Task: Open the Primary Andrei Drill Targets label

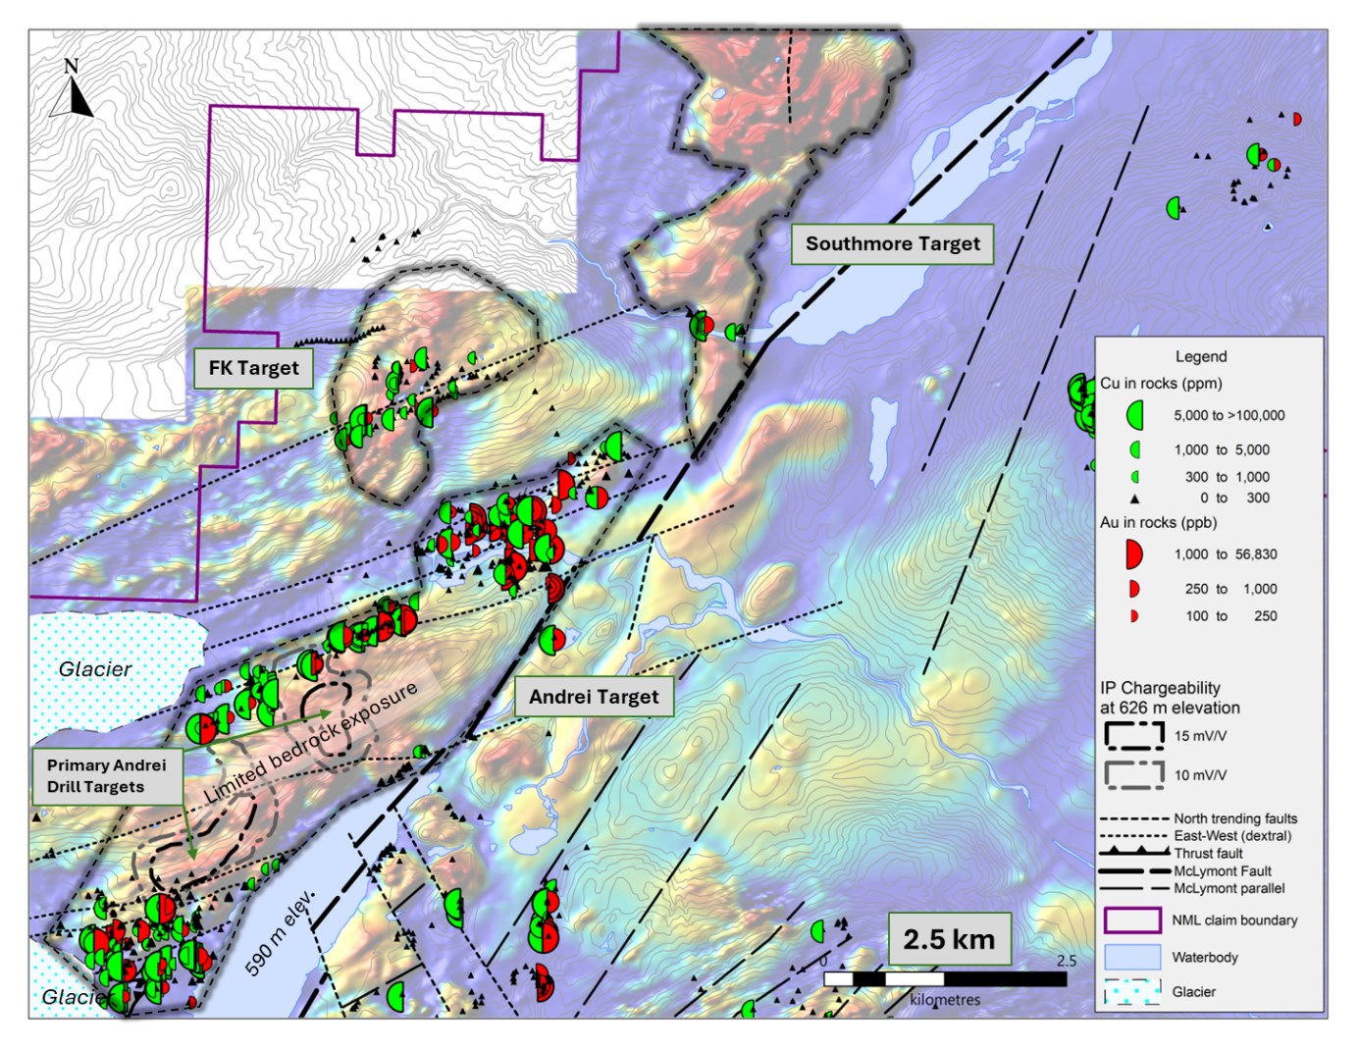Action: (x=107, y=776)
